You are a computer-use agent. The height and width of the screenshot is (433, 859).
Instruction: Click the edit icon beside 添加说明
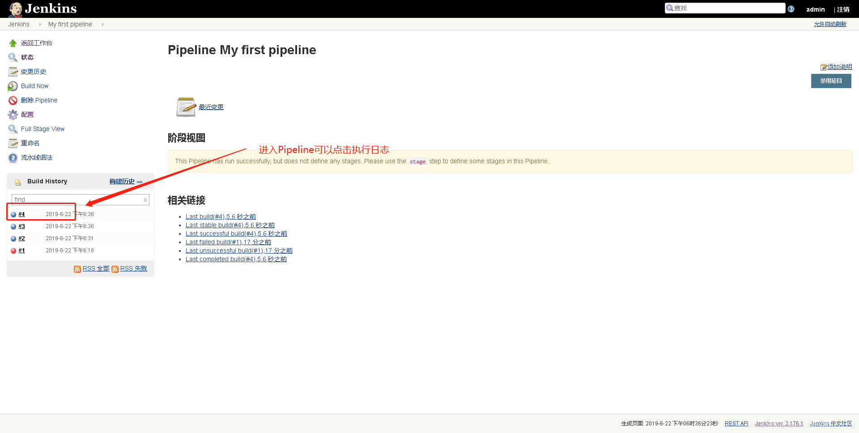coord(823,67)
